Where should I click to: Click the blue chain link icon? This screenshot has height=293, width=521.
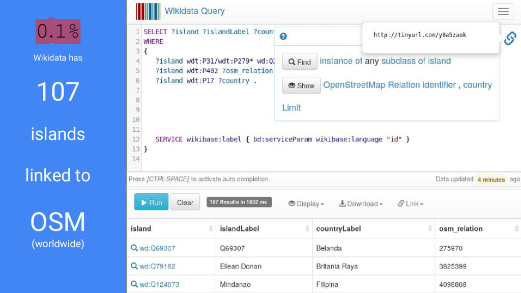pos(510,38)
